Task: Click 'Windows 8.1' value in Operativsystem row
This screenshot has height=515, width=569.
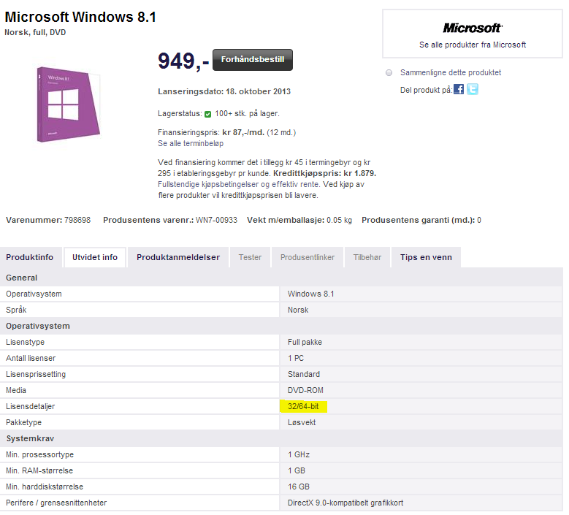Action: [x=310, y=294]
